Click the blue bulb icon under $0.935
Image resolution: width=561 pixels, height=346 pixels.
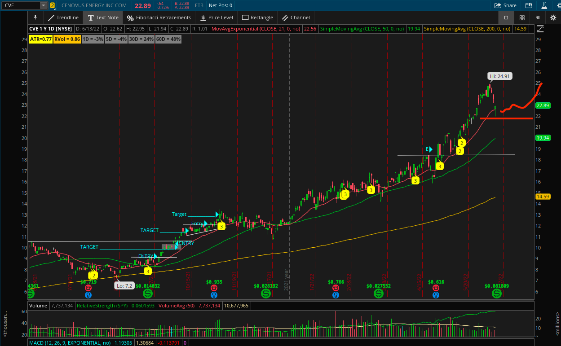[x=214, y=295]
